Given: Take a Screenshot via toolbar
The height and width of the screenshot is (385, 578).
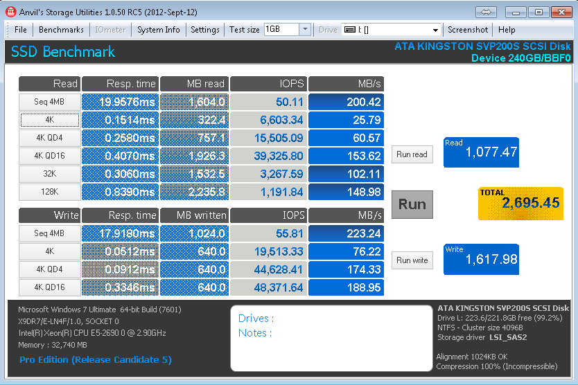Looking at the screenshot, I should [468, 30].
